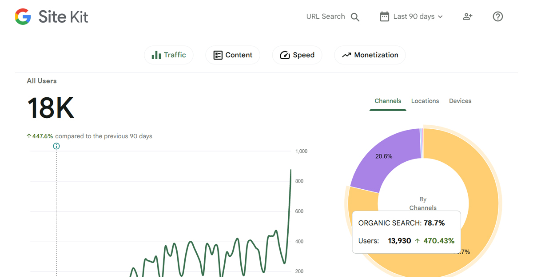Open the Last 90 days date range dropdown
This screenshot has height=279, width=533.
pyautogui.click(x=414, y=16)
